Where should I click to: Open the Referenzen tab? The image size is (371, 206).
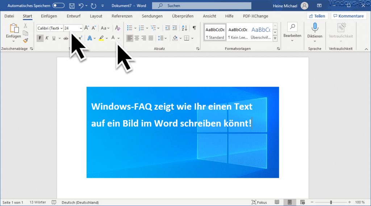(x=122, y=16)
